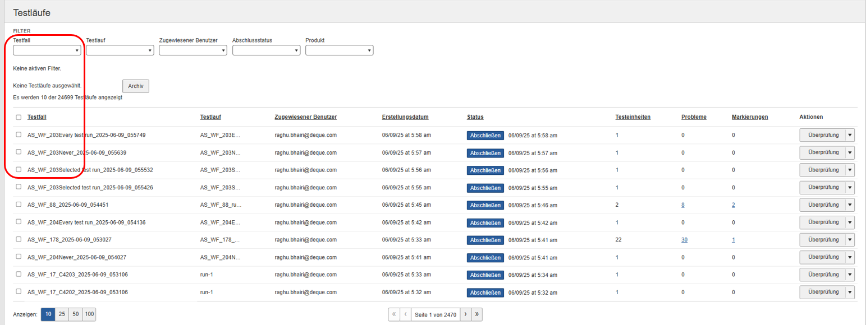This screenshot has height=325, width=866.
Task: Open action arrow for AS_WF_88_2025-06-09_054451 row
Action: pos(850,205)
